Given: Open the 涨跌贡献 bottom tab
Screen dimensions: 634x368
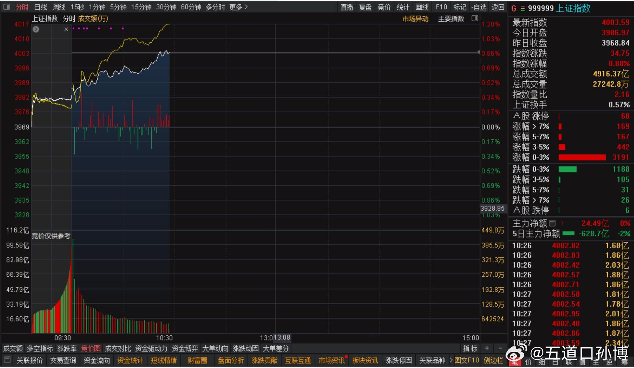Looking at the screenshot, I should point(264,360).
